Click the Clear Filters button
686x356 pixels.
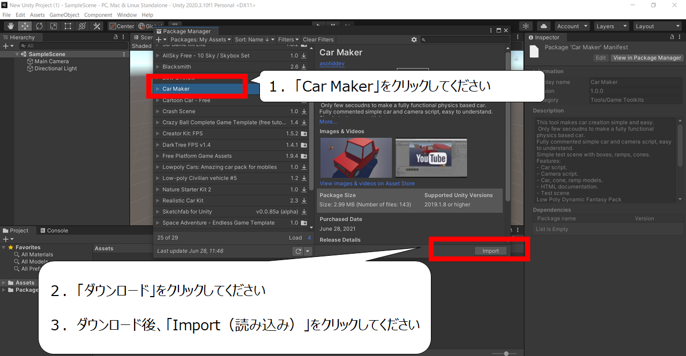[318, 40]
